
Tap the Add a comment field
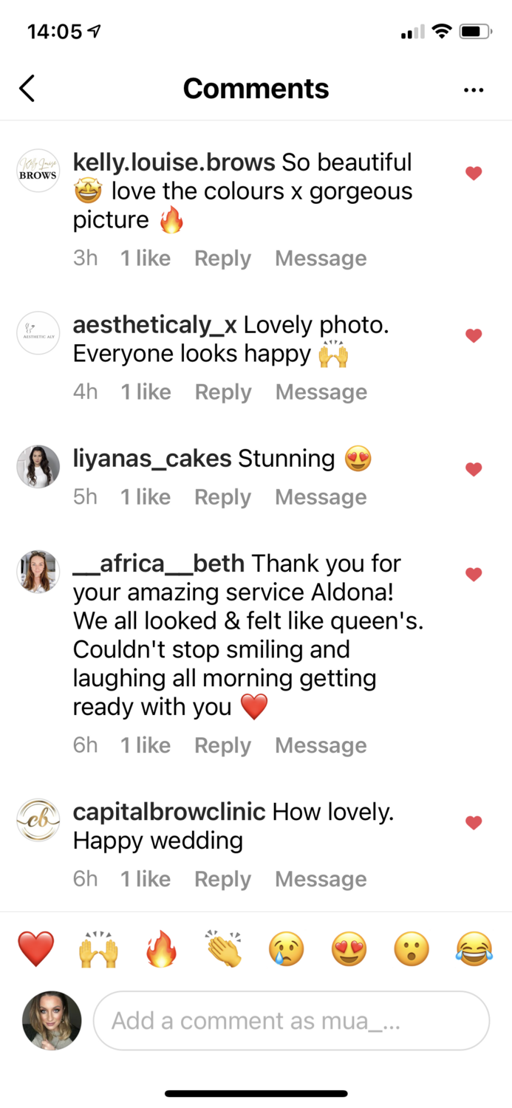pyautogui.click(x=291, y=1021)
